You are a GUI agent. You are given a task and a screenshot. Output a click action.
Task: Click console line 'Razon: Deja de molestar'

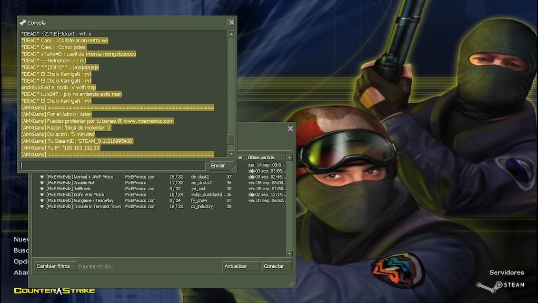click(66, 128)
